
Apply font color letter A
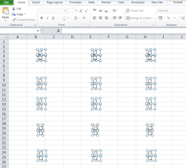pos(84,18)
